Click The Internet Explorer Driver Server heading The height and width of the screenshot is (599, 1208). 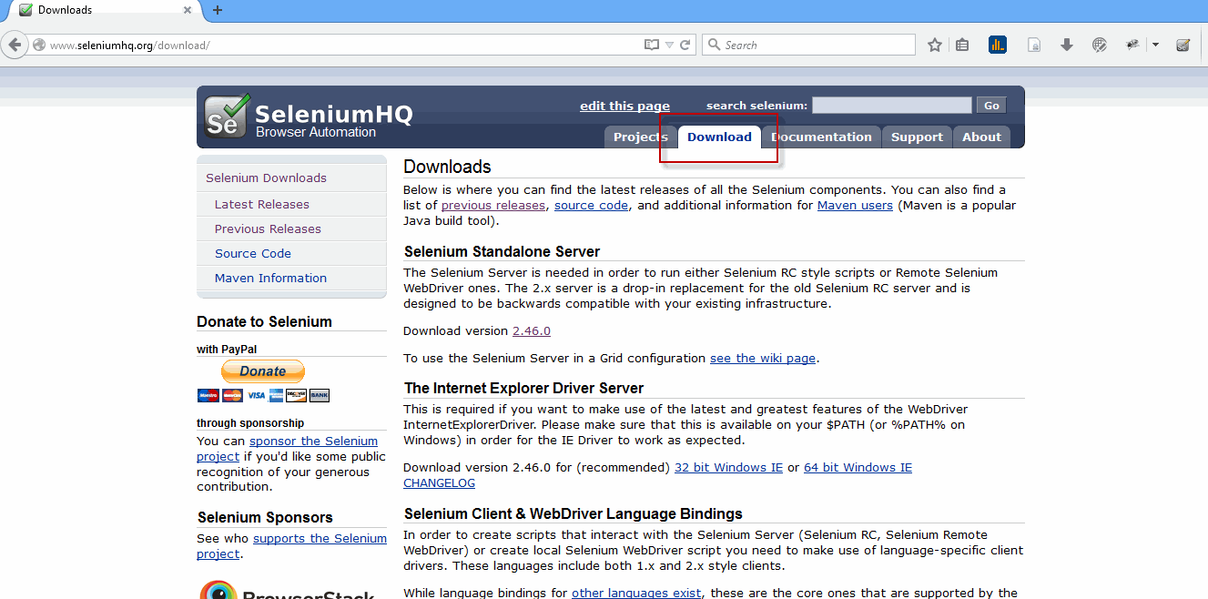[523, 389]
